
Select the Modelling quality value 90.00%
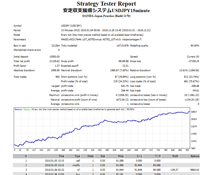point(195,46)
